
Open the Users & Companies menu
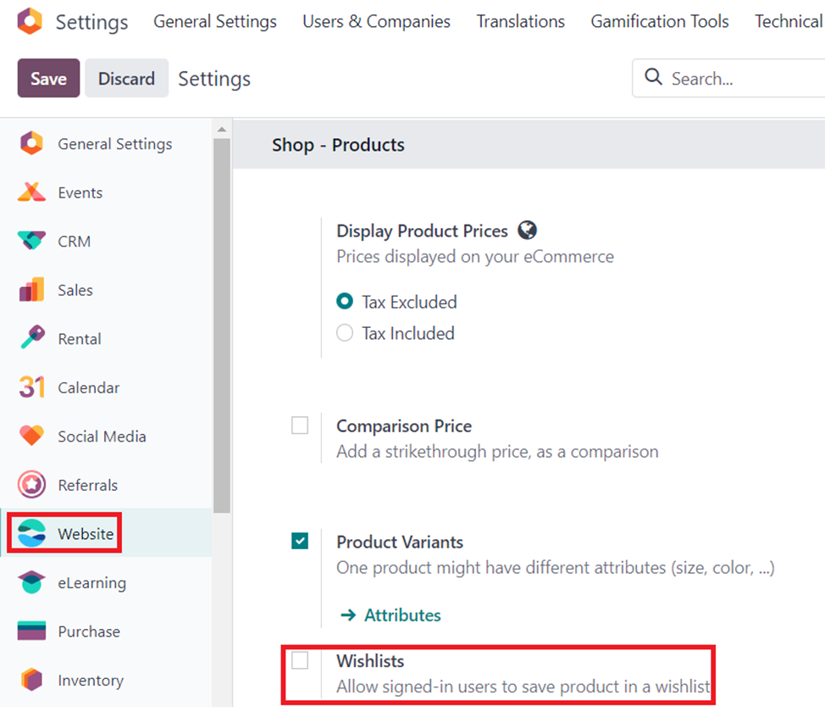tap(376, 21)
